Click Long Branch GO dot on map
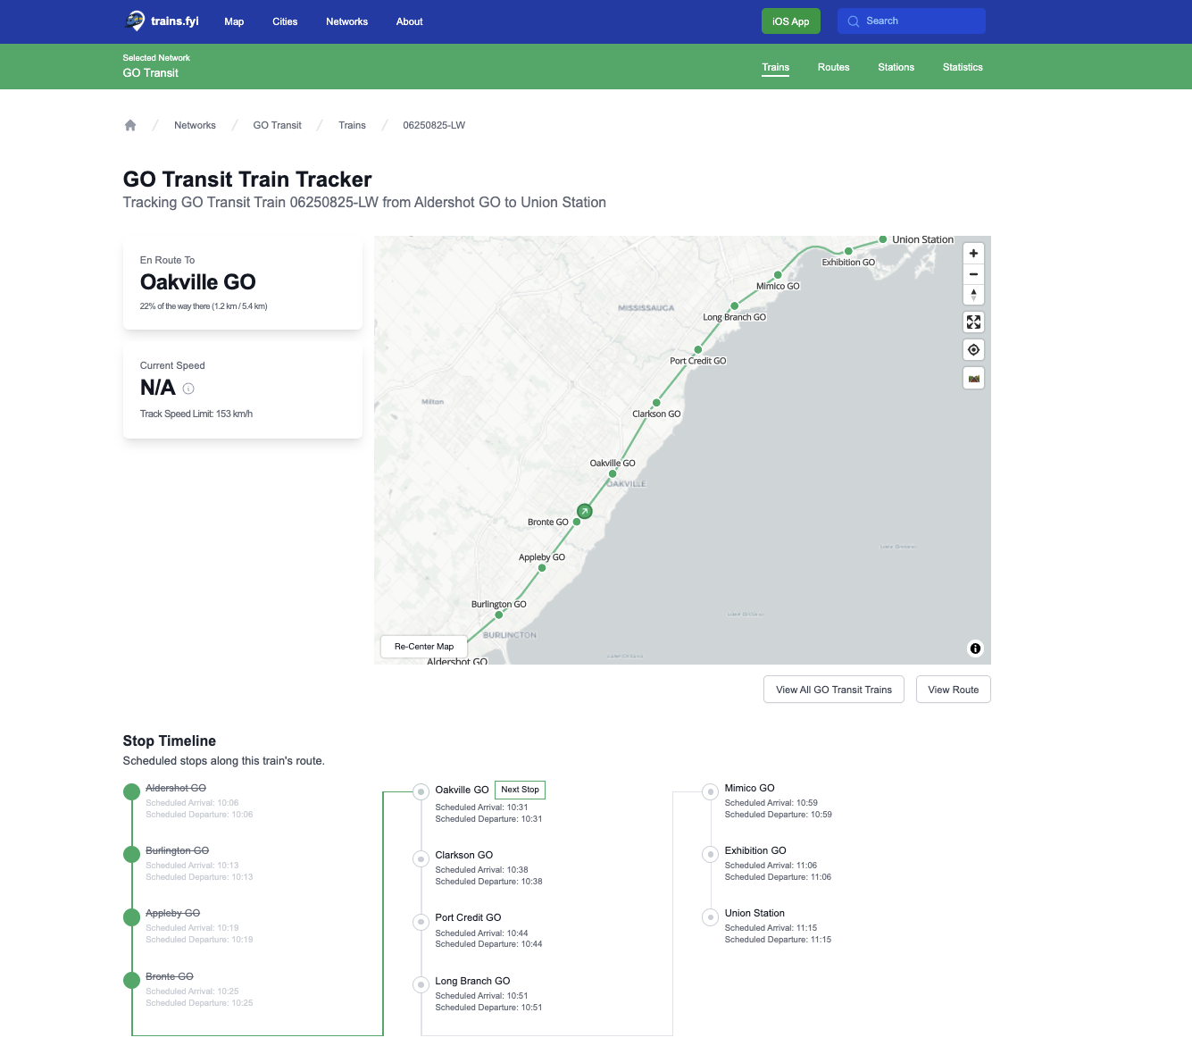The height and width of the screenshot is (1046, 1192). point(735,306)
